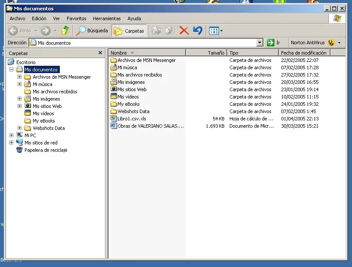Click the Forward arrow toolbar button
Image resolution: width=352 pixels, height=267 pixels.
pos(46,31)
